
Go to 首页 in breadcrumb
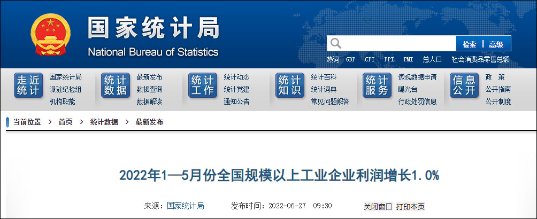coord(65,122)
